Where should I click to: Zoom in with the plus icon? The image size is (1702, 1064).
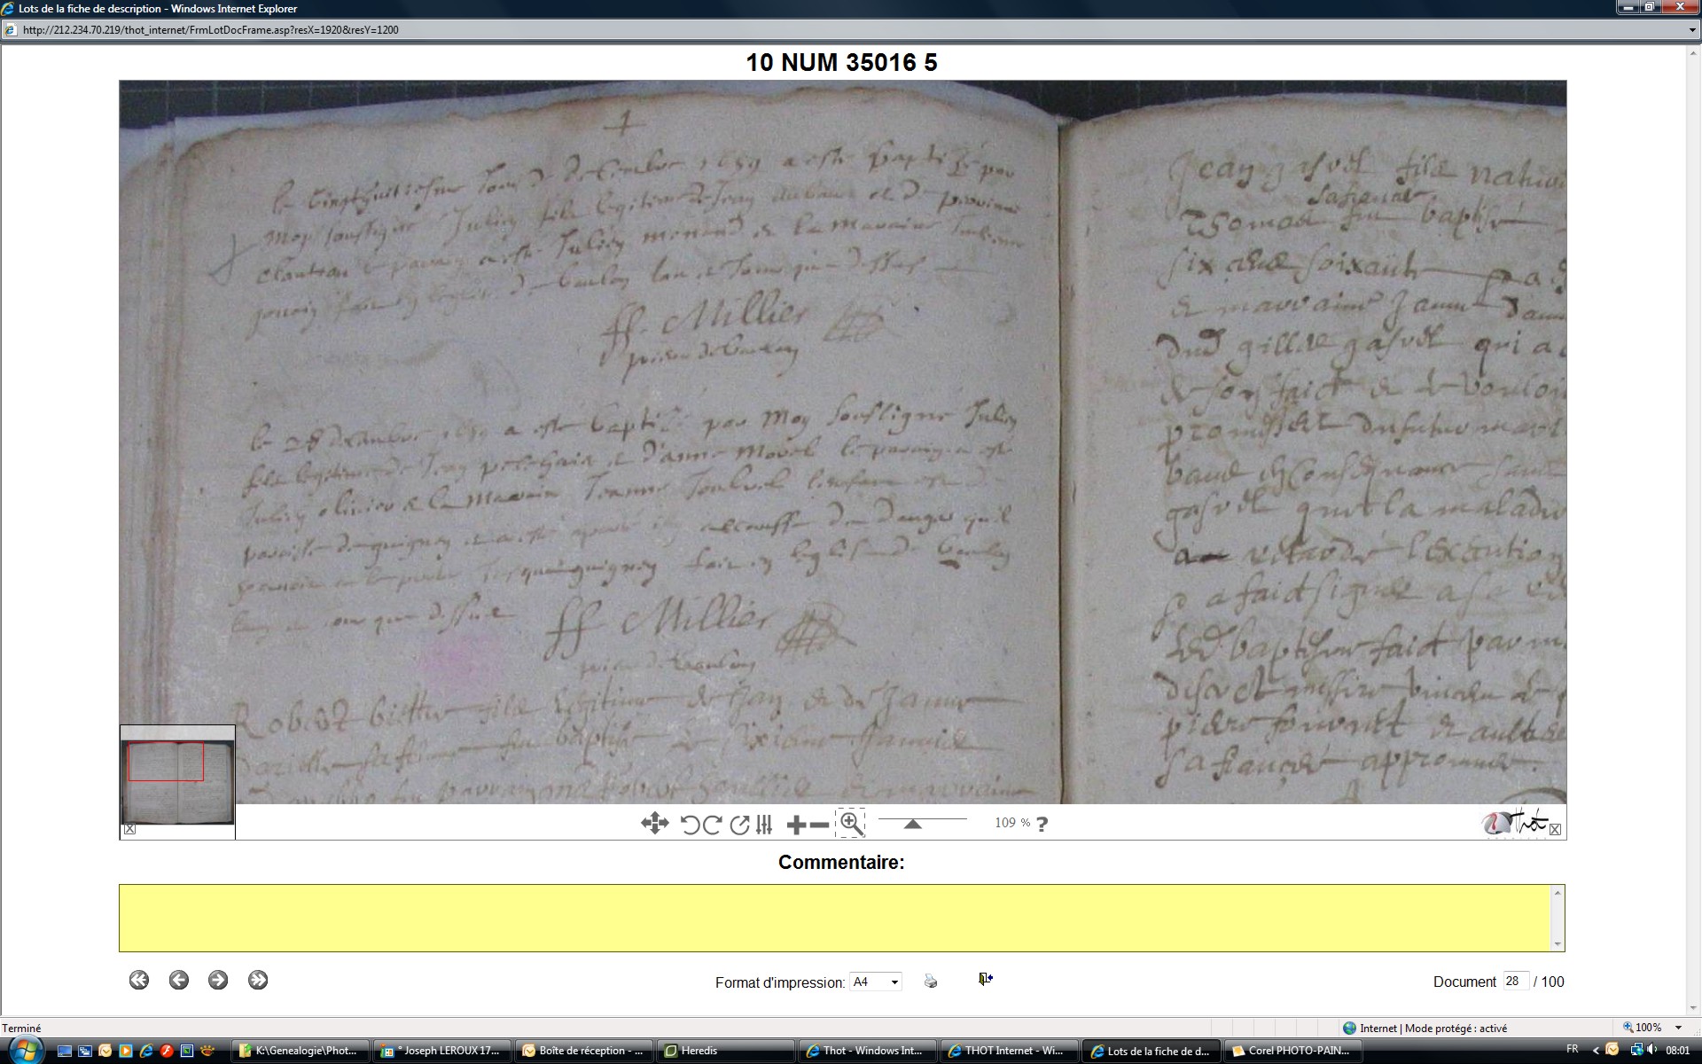(795, 825)
